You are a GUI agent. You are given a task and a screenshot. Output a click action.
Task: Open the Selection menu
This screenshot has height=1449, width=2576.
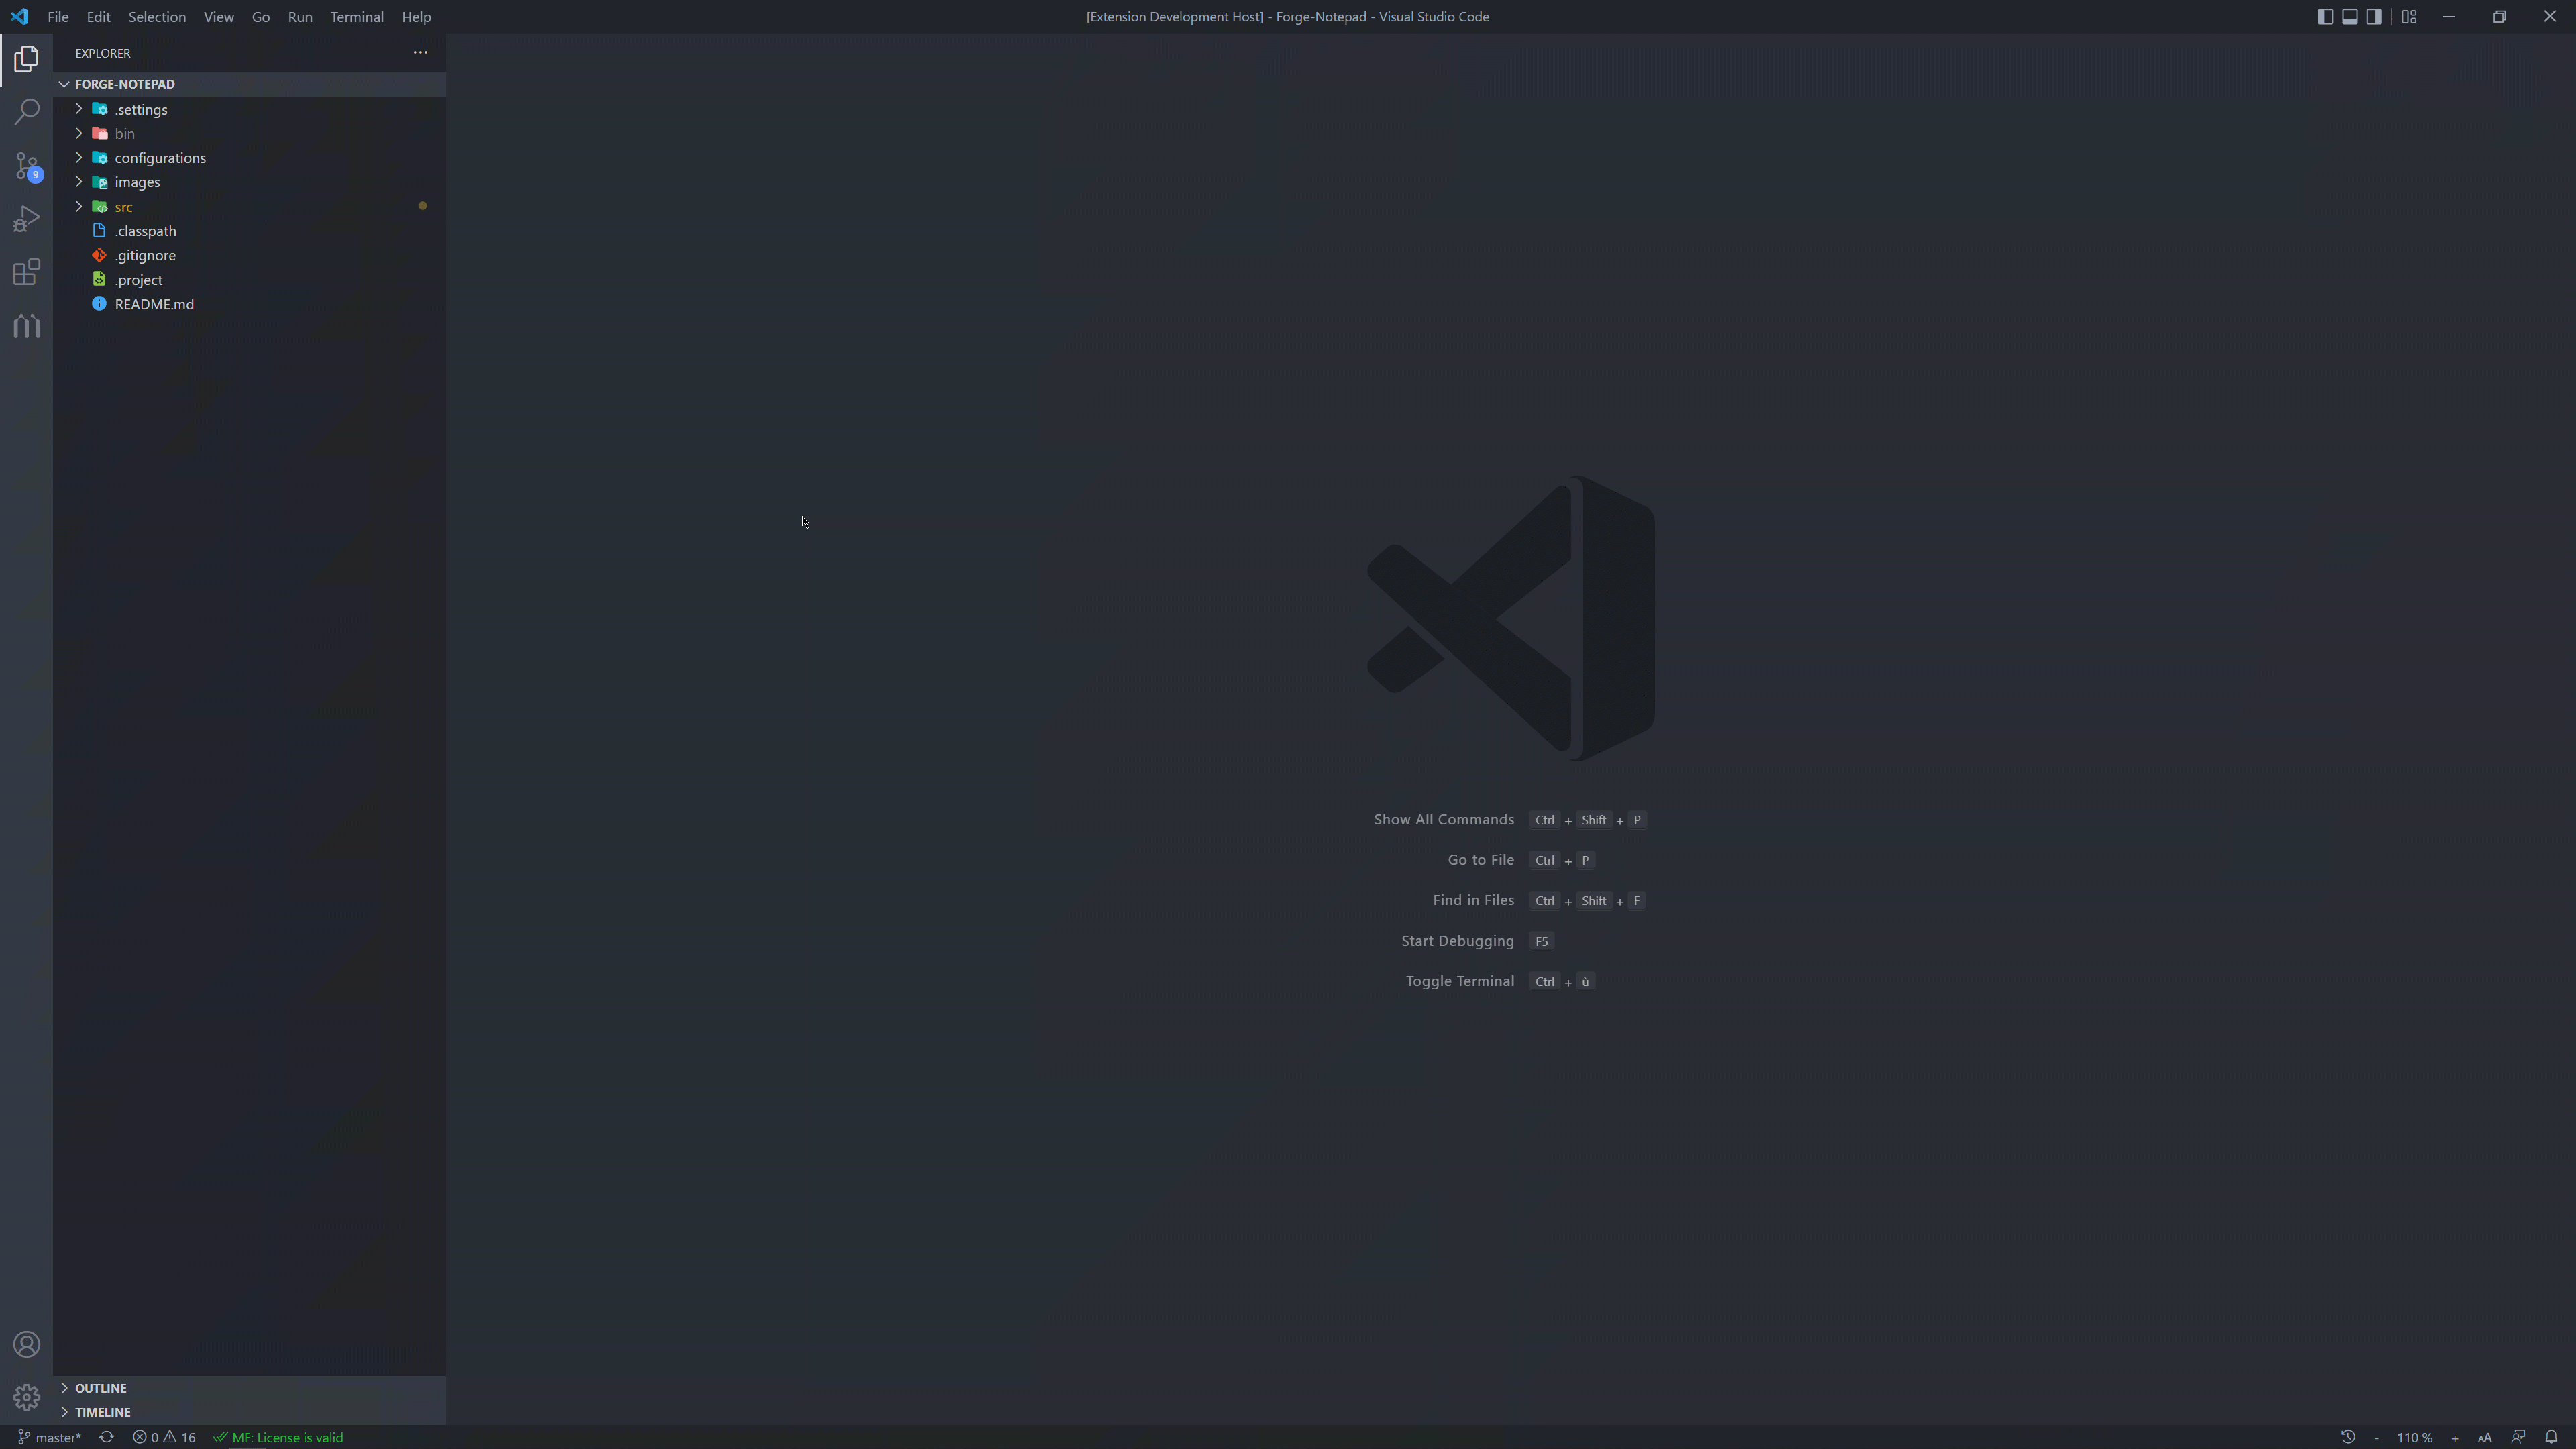(x=157, y=17)
